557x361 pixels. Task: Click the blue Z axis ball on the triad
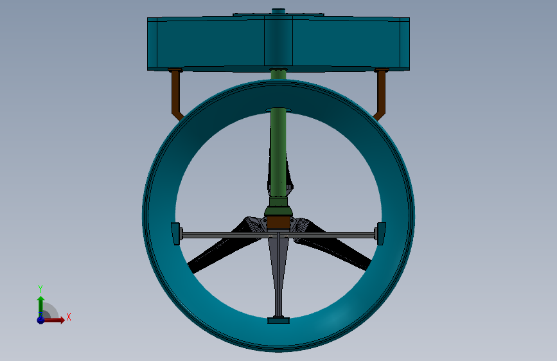(40, 320)
